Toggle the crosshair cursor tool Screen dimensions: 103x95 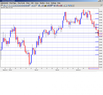tap(37, 6)
